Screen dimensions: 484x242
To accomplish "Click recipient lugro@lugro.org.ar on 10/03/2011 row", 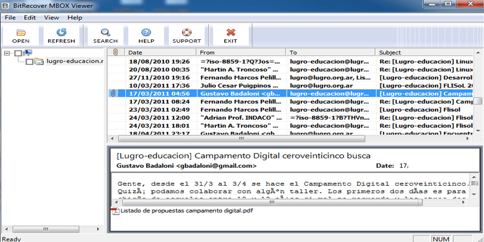I will (321, 85).
